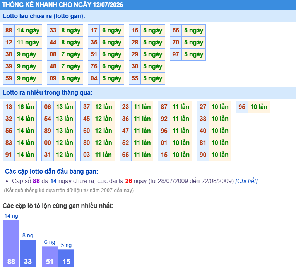Click the 51 bar in the gan chart
Image resolution: width=296 pixels, height=269 pixels.
[50, 256]
